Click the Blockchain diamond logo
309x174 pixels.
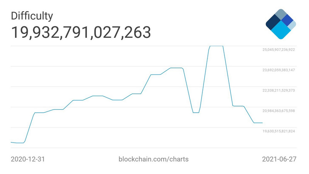pos(281,24)
